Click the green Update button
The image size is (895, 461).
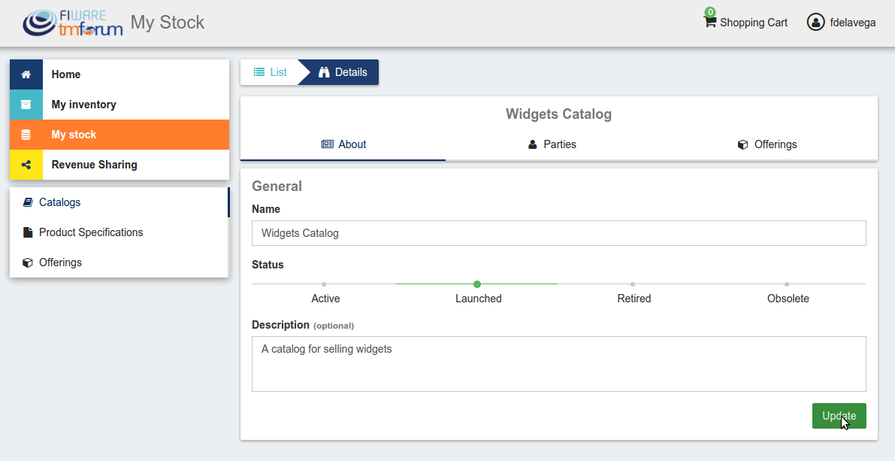tap(839, 416)
